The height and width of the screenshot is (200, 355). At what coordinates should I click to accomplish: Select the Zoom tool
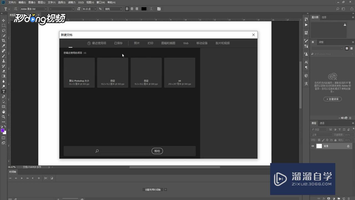(4, 117)
